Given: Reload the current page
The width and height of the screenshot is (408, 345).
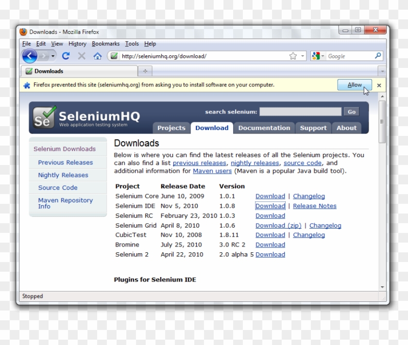Looking at the screenshot, I should [66, 56].
